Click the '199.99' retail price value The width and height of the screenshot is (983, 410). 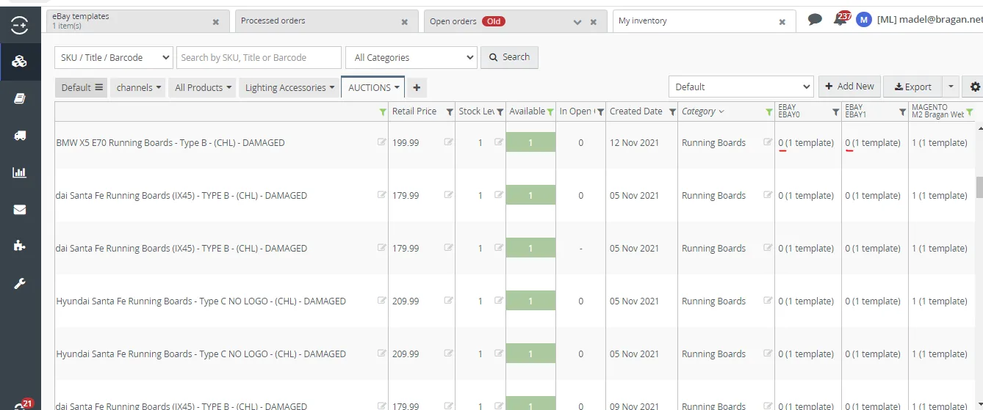[x=406, y=142]
